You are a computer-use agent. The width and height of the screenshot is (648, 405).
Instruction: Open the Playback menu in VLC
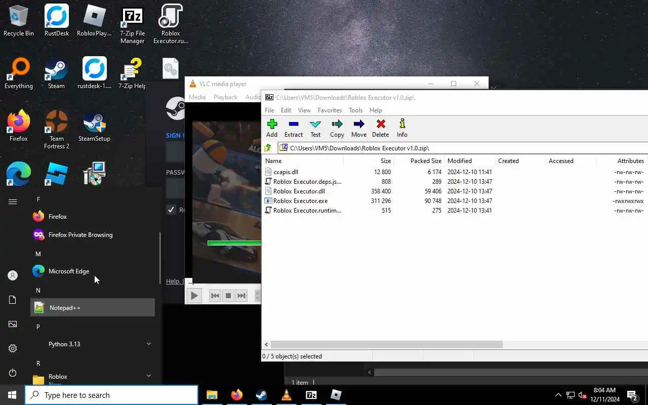tap(225, 97)
